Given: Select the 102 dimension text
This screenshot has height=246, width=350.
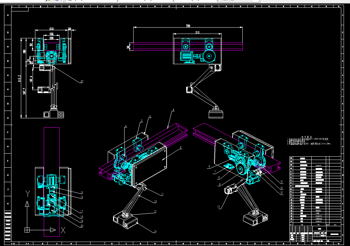Looking at the screenshot, I should click(51, 34).
